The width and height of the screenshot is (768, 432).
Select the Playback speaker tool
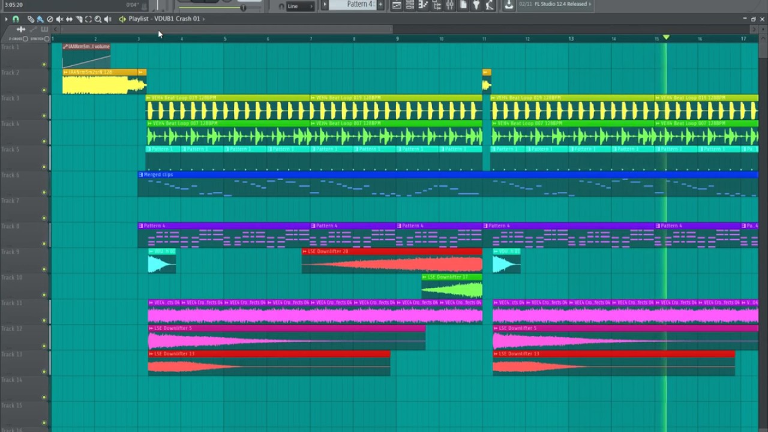point(107,19)
